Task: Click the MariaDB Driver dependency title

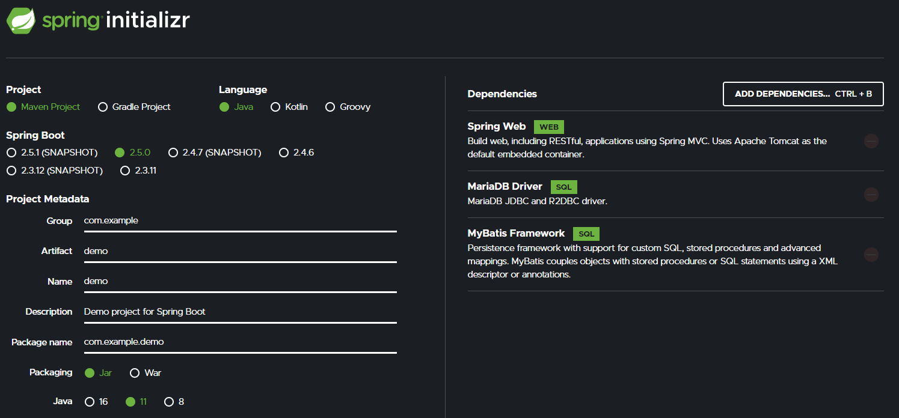Action: pyautogui.click(x=505, y=186)
